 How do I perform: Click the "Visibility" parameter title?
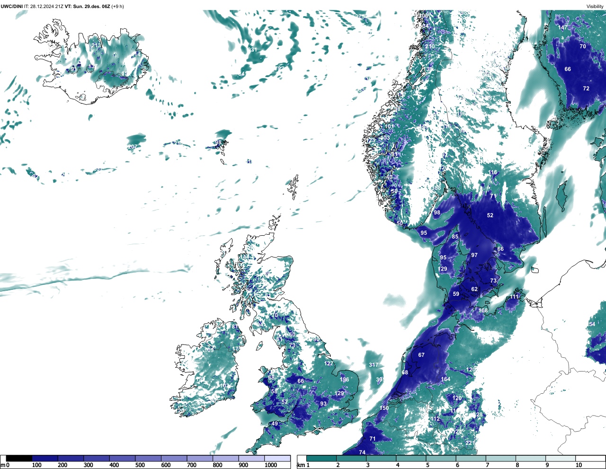coord(595,6)
